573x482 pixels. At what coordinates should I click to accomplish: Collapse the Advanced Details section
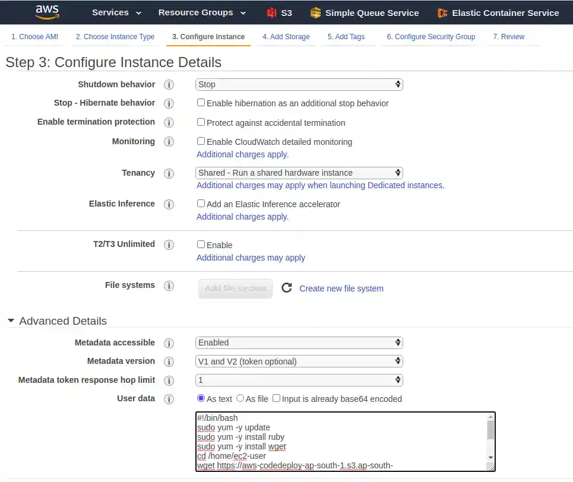pyautogui.click(x=11, y=321)
